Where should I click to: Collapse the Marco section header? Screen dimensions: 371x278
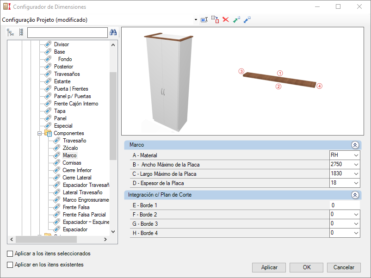355,145
